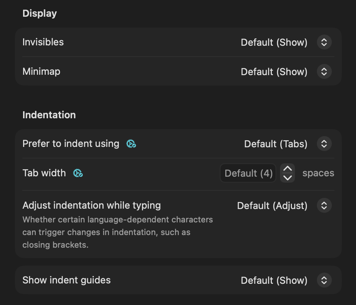Image resolution: width=356 pixels, height=305 pixels.
Task: Click the Default (Adjust) value
Action: [x=272, y=206]
